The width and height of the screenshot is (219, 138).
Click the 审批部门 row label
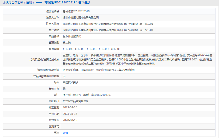click(54, 101)
